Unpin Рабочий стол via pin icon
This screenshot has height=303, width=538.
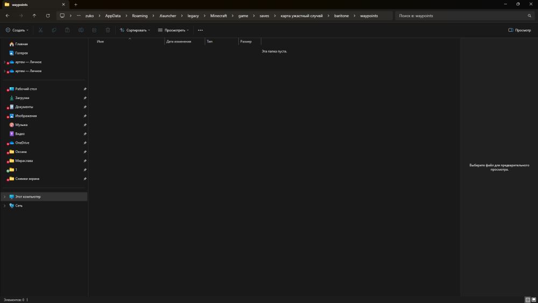coord(85,89)
